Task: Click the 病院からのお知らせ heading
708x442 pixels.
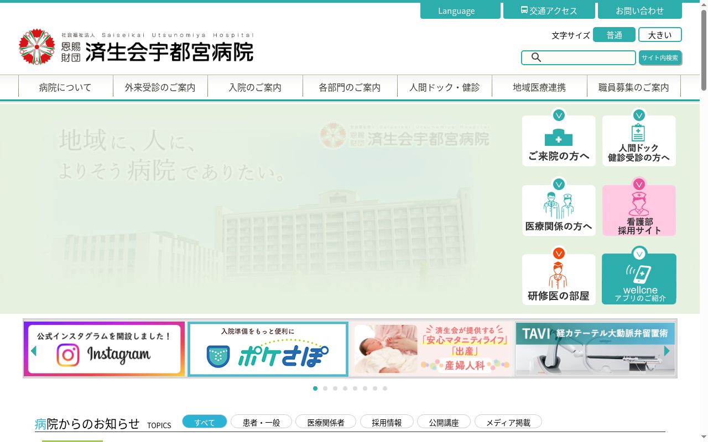Action: tap(87, 424)
